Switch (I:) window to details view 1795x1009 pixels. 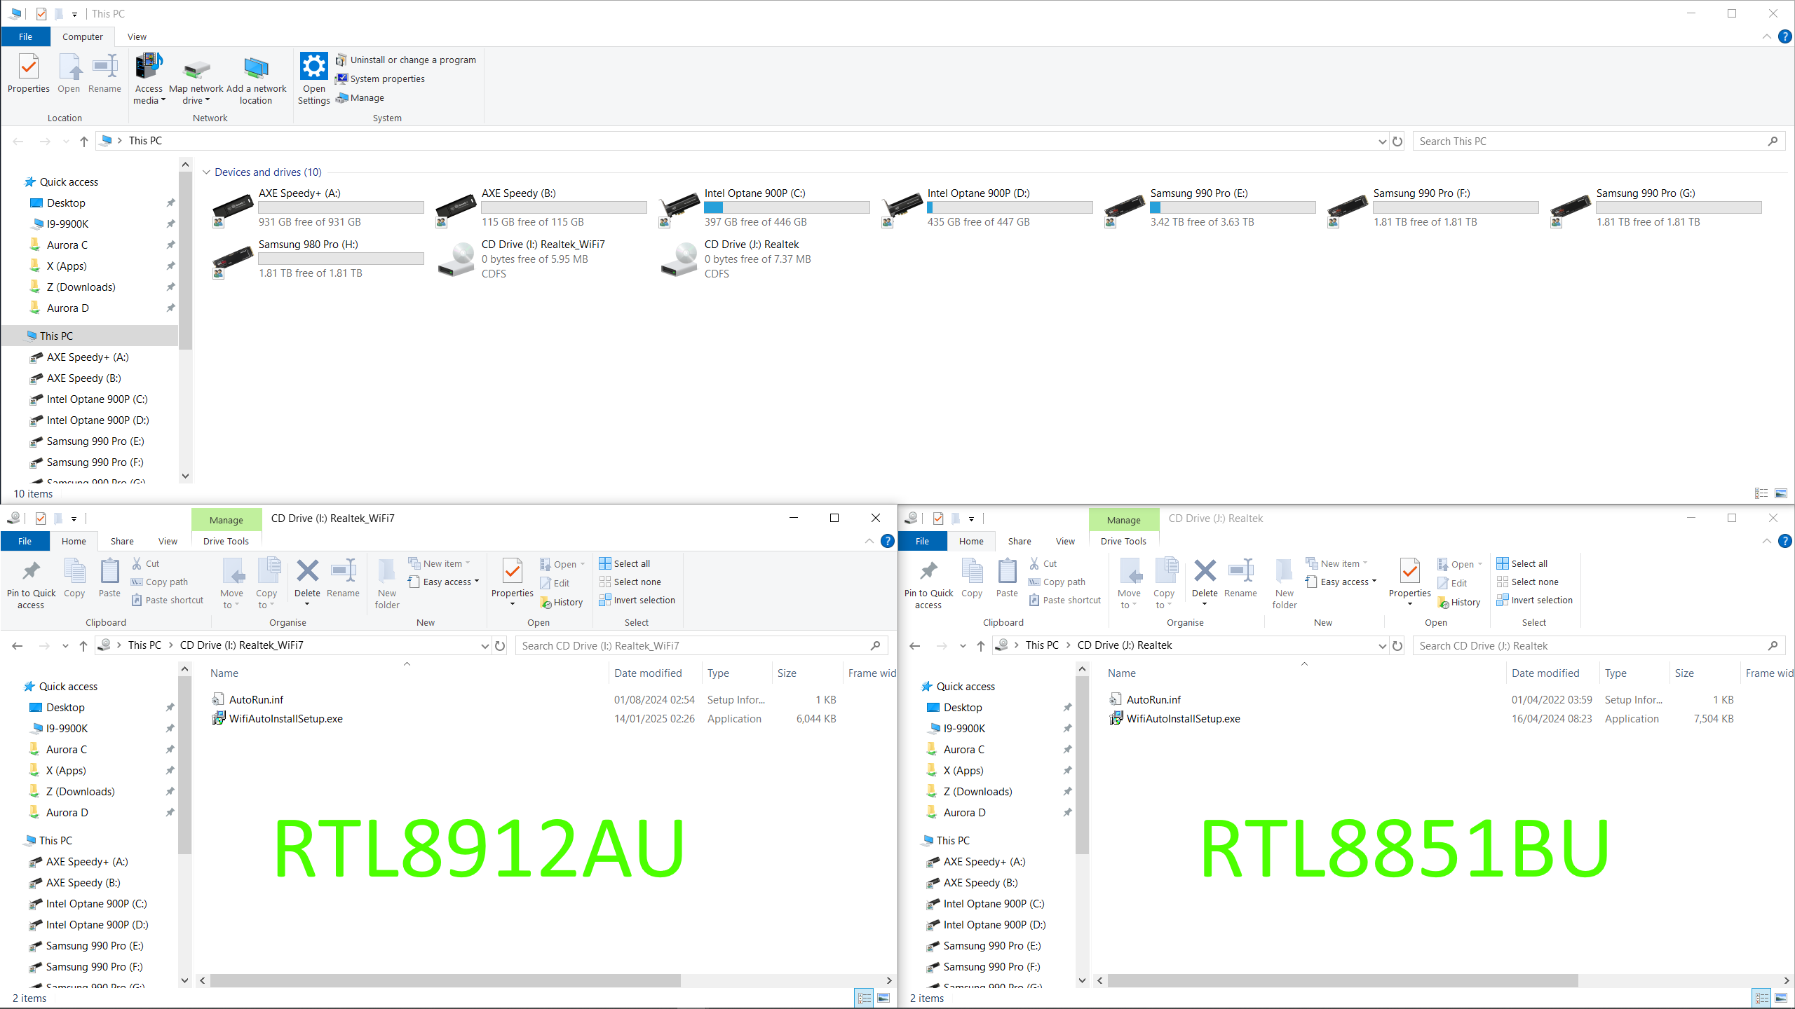[x=865, y=998]
